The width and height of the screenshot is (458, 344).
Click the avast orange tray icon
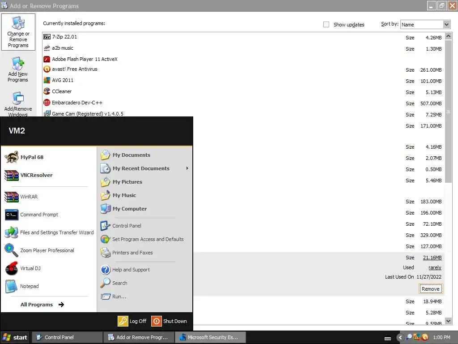pyautogui.click(x=425, y=337)
